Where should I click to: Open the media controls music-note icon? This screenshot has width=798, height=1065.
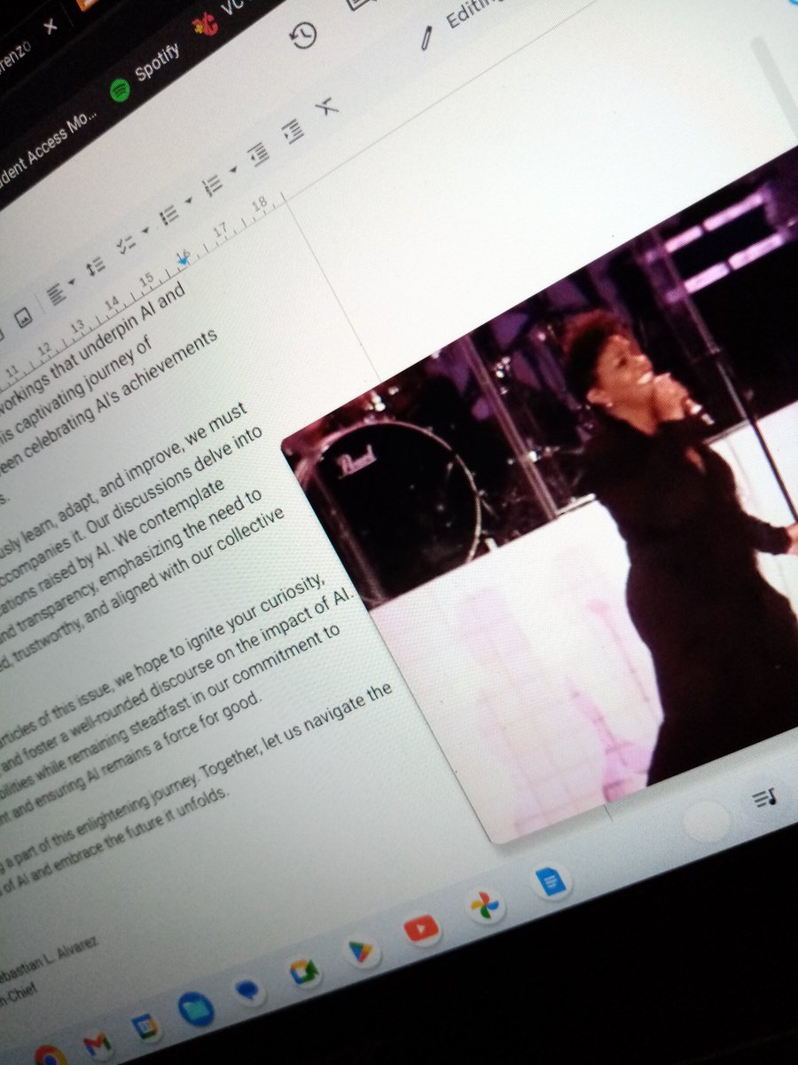[766, 799]
